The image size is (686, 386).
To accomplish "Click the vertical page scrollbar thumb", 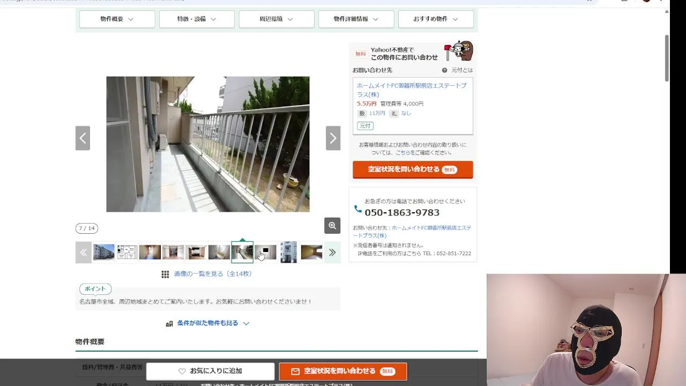I will point(667,58).
